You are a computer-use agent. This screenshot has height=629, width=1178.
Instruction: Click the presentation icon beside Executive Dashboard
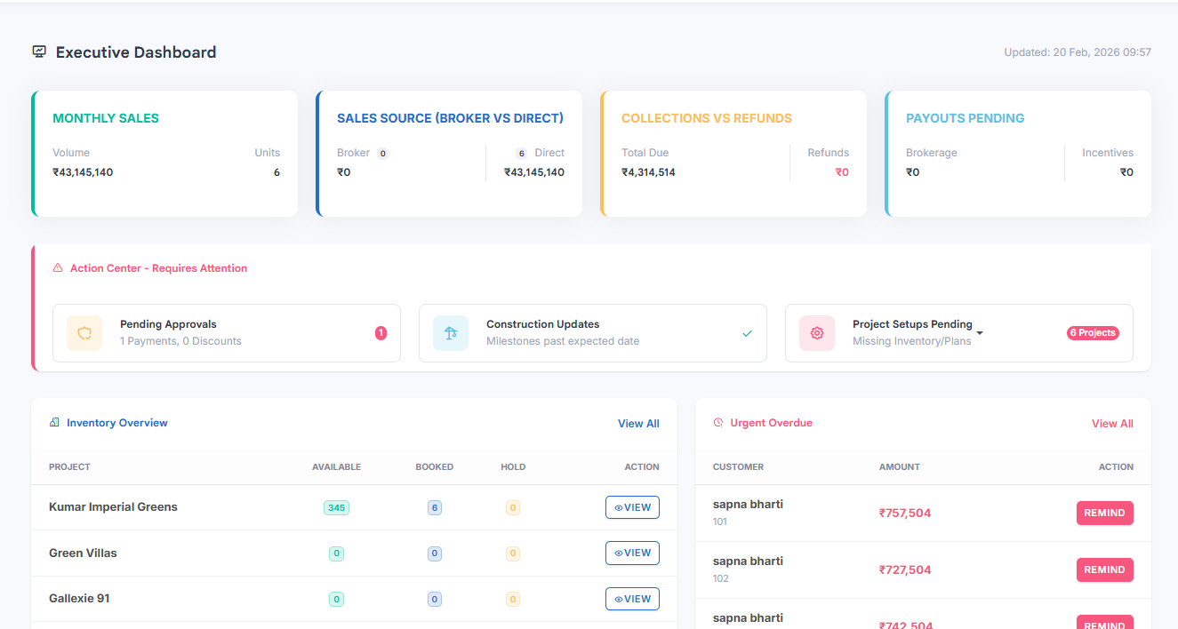[38, 52]
